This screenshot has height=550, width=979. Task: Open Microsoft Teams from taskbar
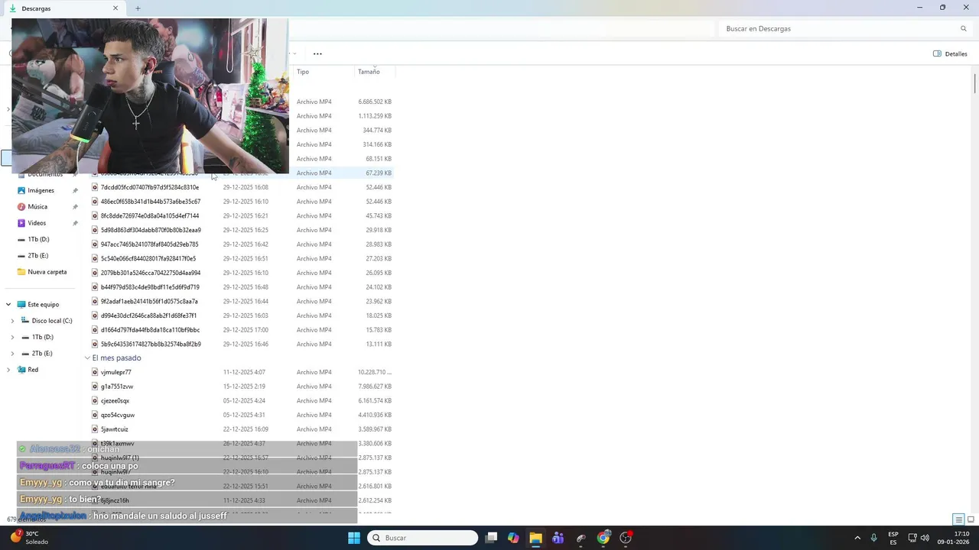pos(558,538)
